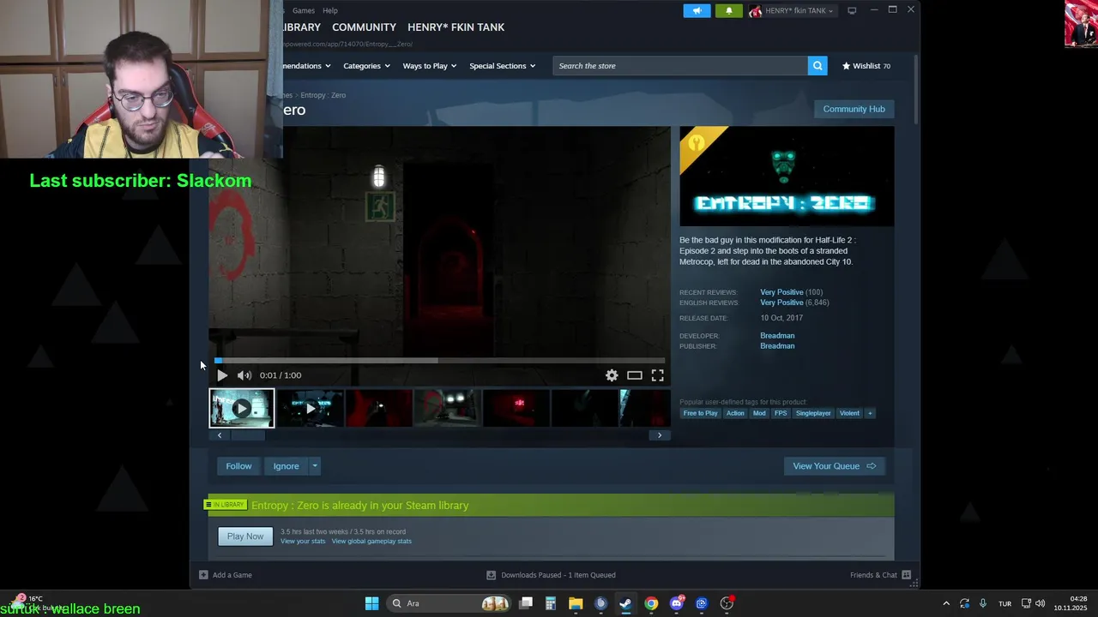Open Google Chrome from taskbar
1098x617 pixels.
[651, 603]
